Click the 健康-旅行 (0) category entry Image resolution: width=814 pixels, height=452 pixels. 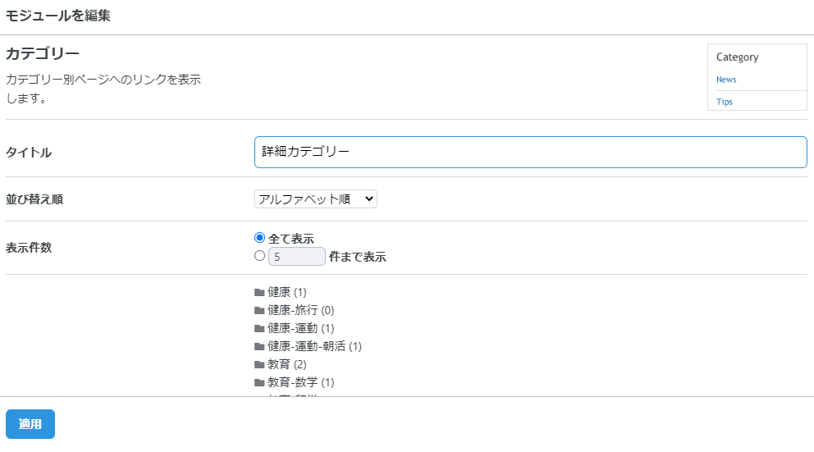(x=300, y=310)
